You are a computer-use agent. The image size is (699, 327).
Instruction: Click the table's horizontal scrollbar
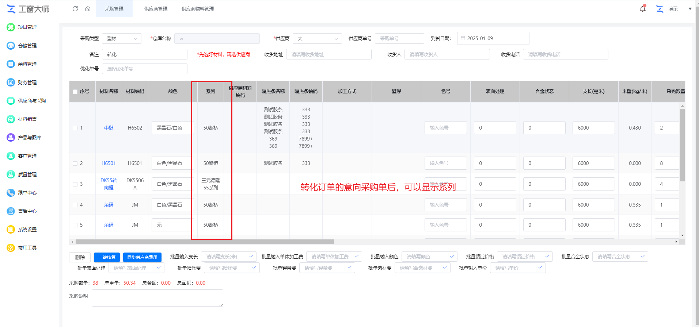[205, 242]
